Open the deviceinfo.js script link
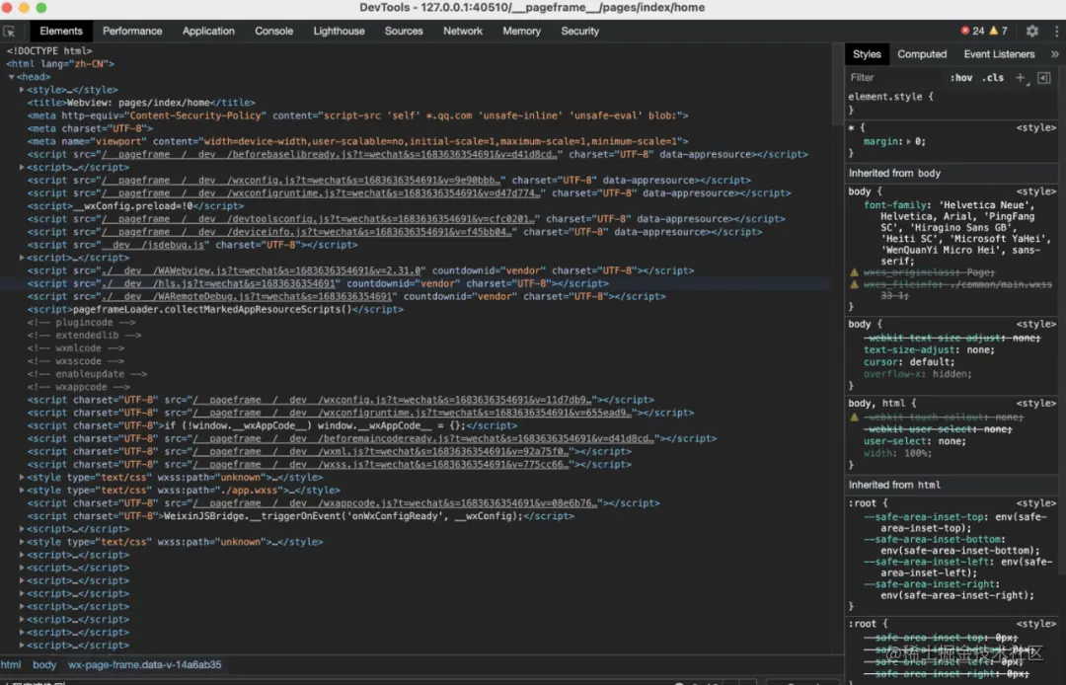The image size is (1066, 685). click(x=307, y=232)
